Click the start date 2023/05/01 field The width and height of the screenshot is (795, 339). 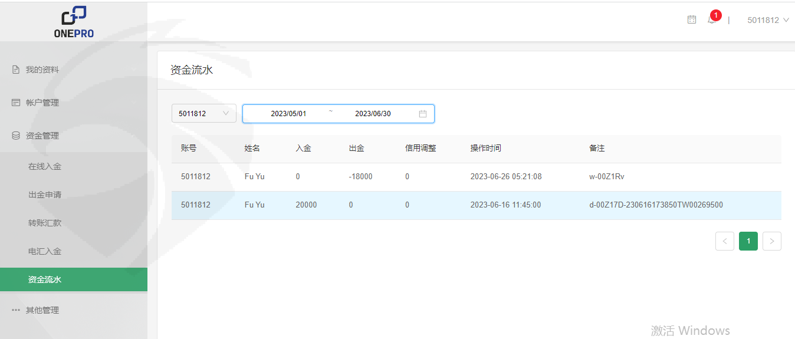(288, 114)
